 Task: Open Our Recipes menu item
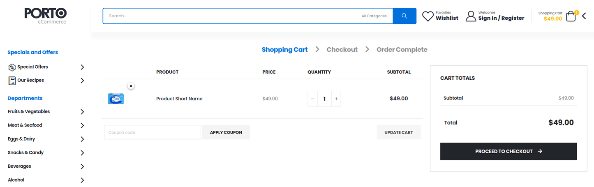tap(30, 80)
